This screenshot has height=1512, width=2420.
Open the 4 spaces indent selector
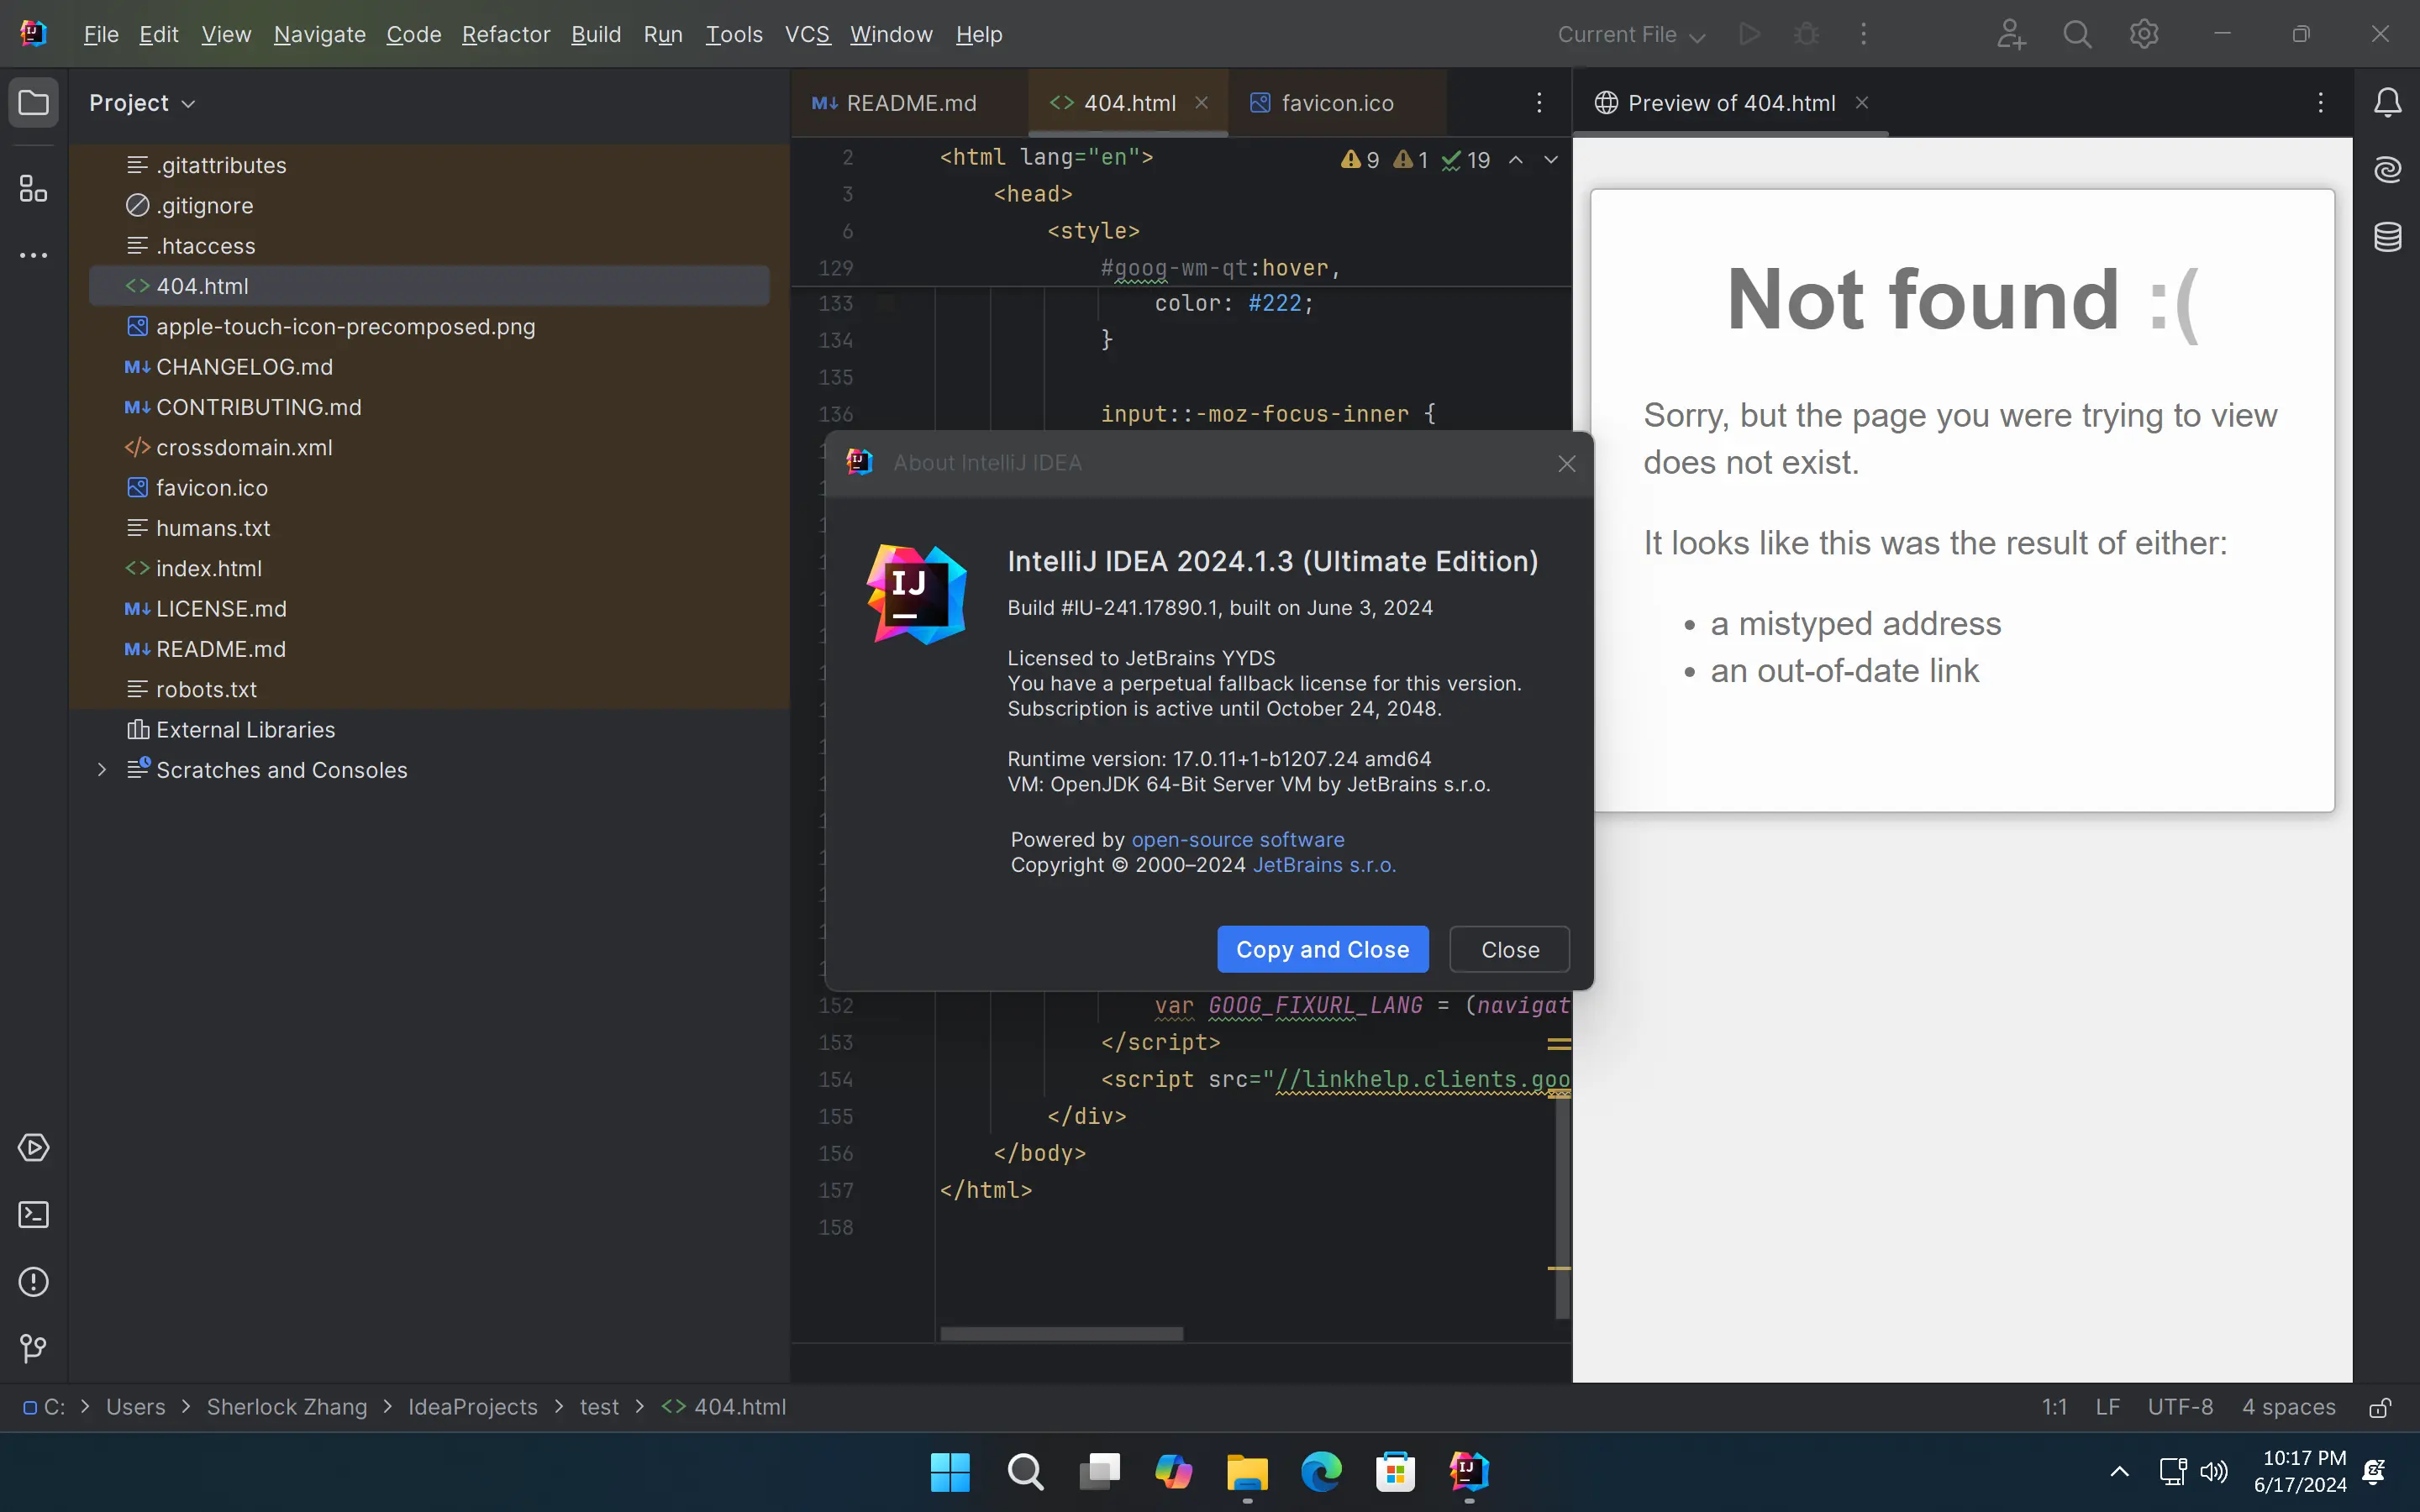pos(2288,1407)
